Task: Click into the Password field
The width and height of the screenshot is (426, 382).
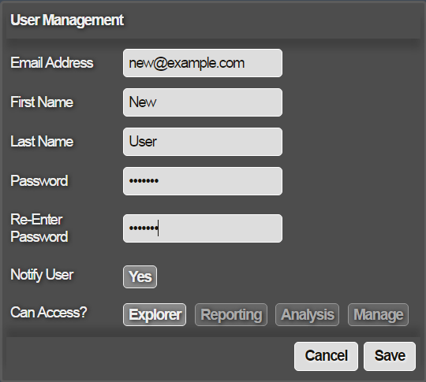Action: coord(203,181)
